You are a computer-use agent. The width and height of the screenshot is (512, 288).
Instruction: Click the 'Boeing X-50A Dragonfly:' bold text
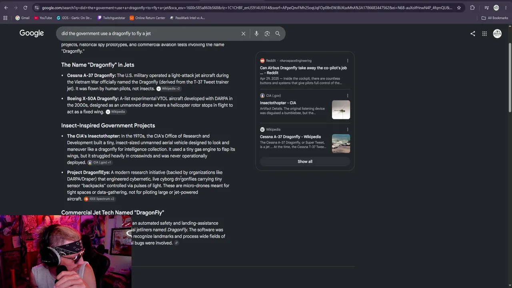click(x=93, y=99)
